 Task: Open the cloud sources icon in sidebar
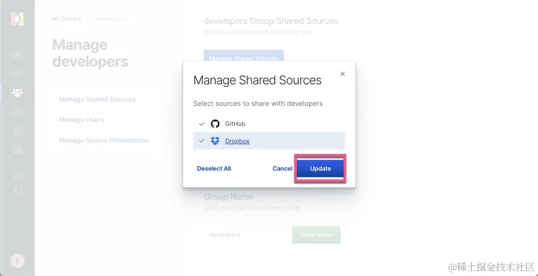(x=17, y=73)
